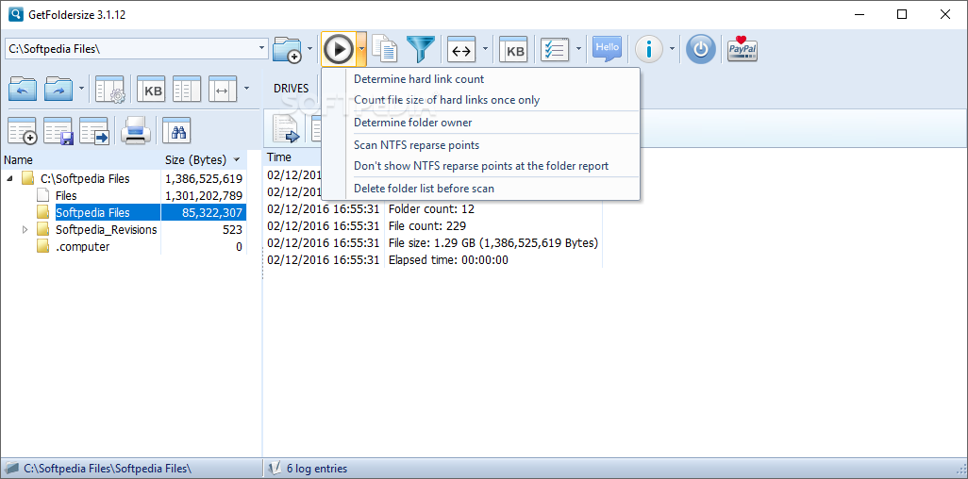Screen dimensions: 968x479
Task: Click the fit width icon in left panel toolbar
Action: pos(223,90)
